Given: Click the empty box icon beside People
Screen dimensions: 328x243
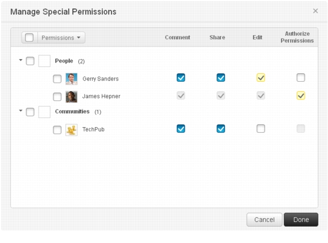Looking at the screenshot, I should pyautogui.click(x=44, y=61).
